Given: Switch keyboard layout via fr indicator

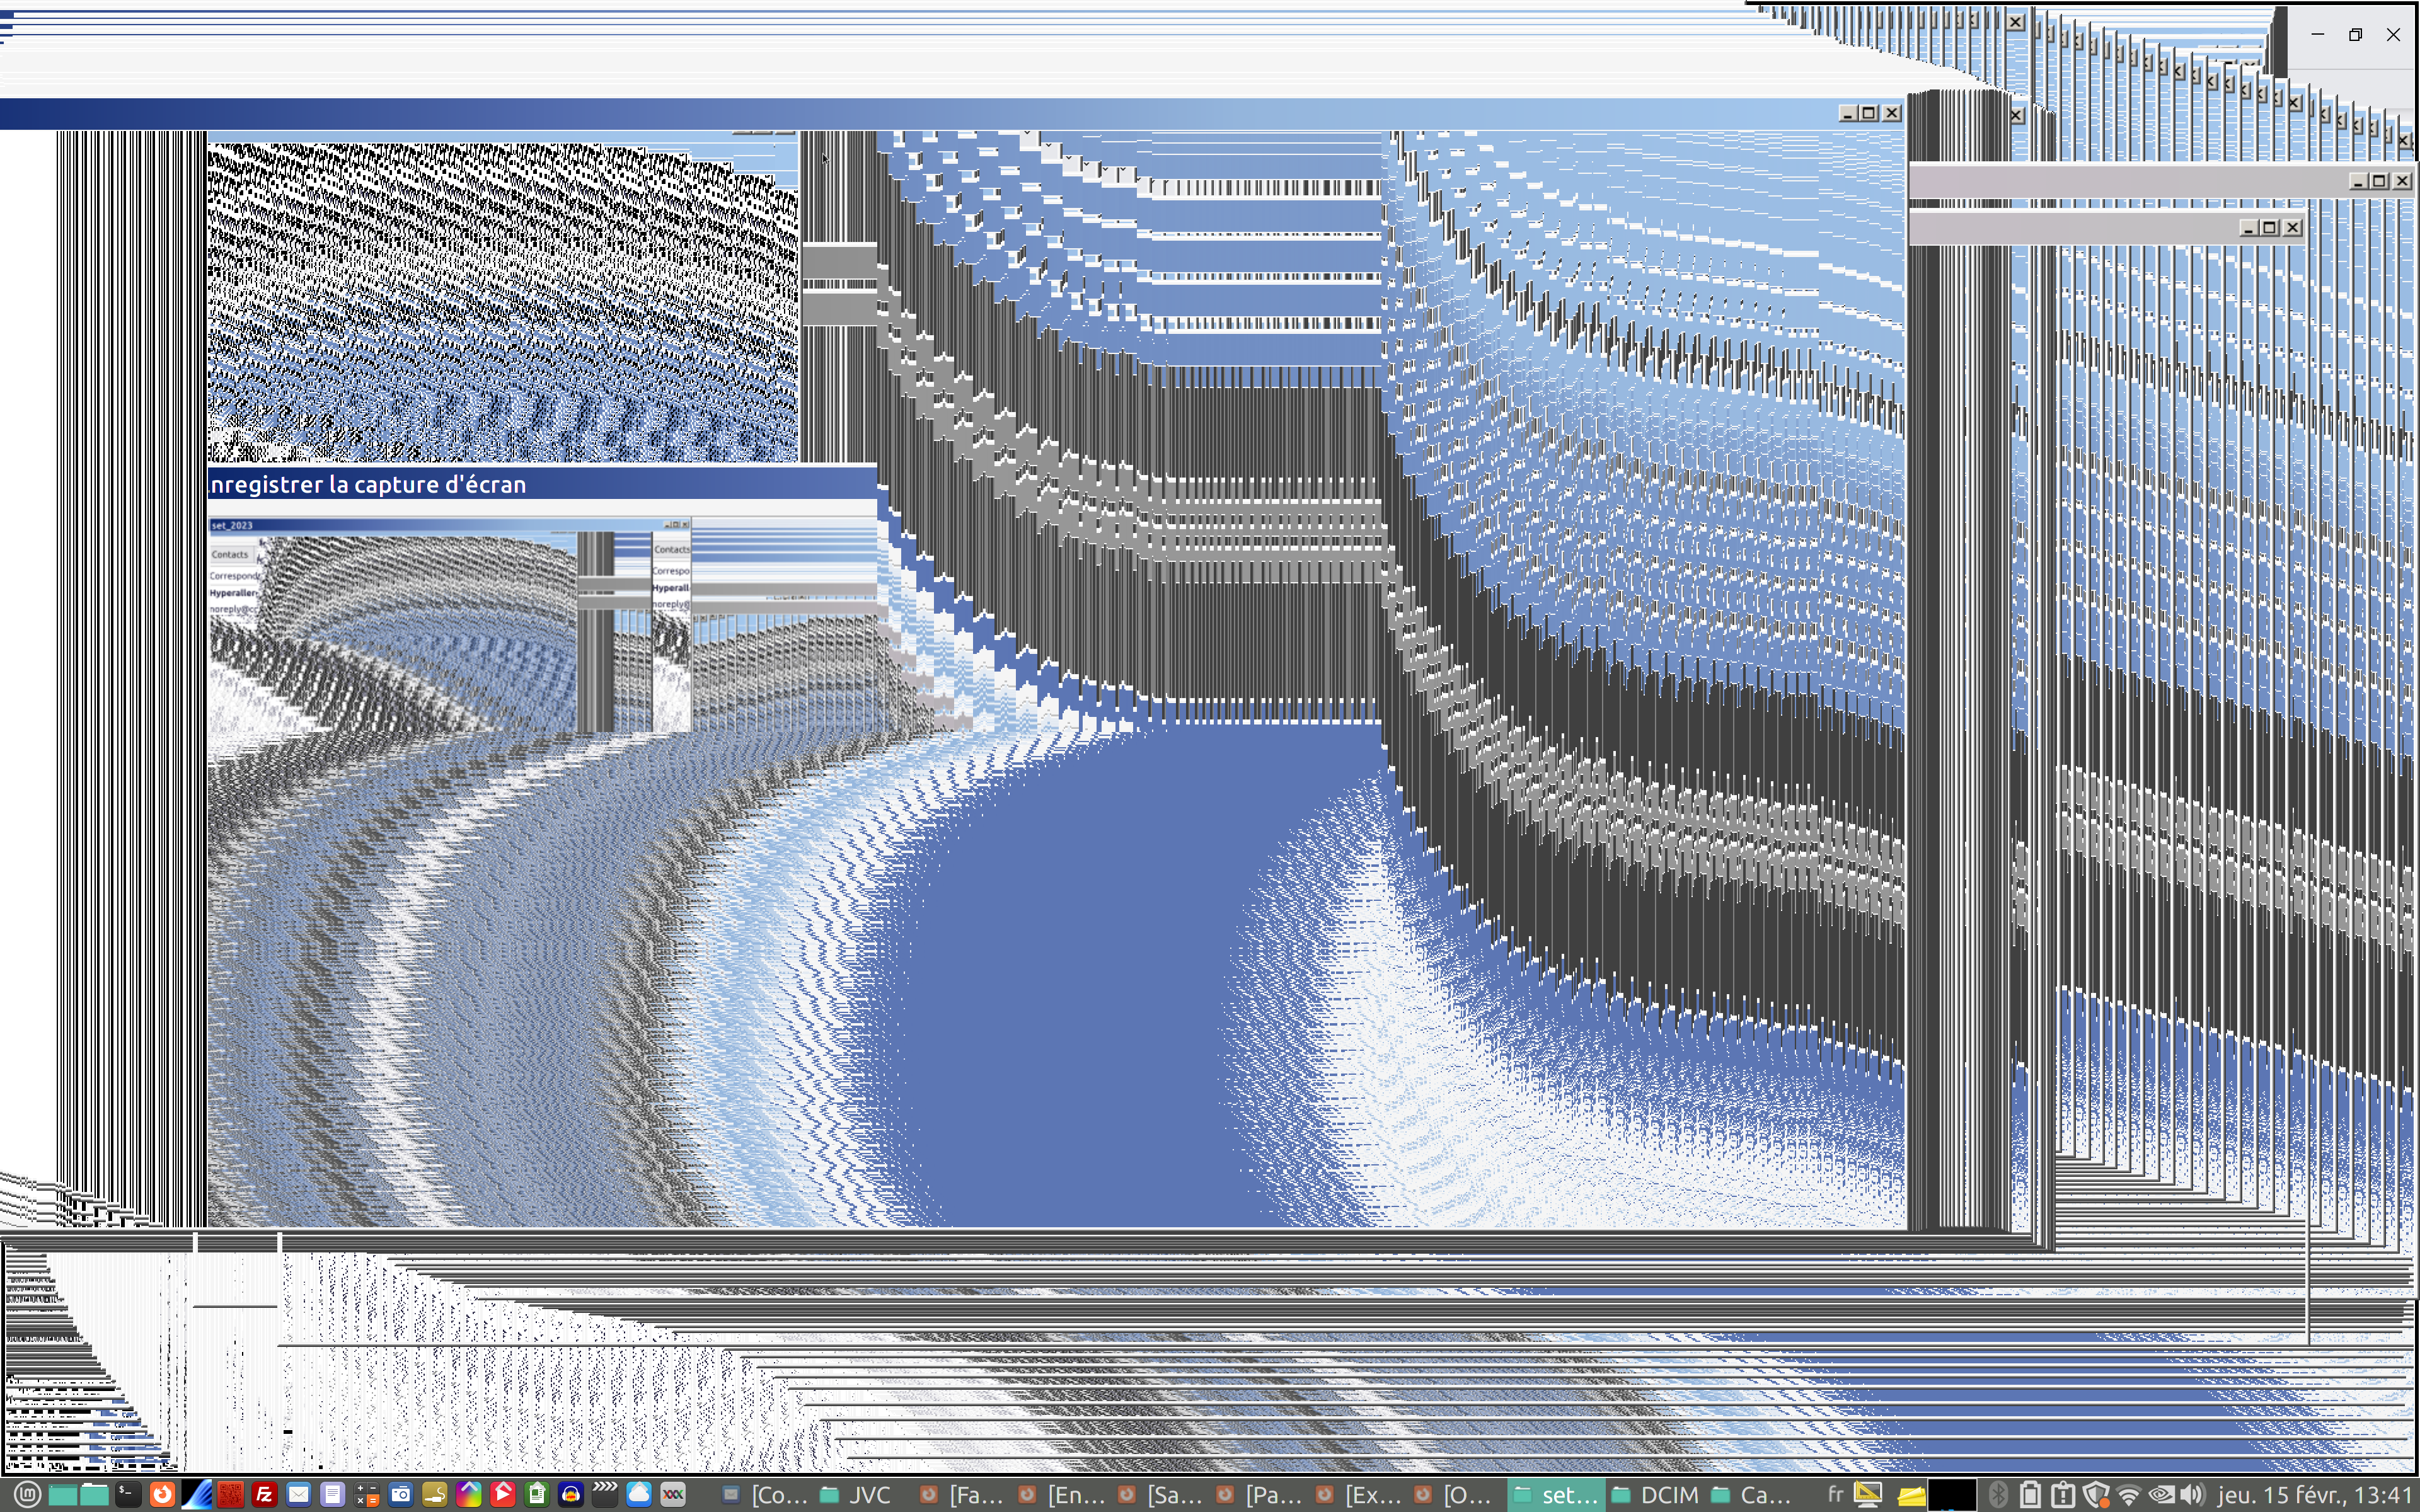Looking at the screenshot, I should 1836,1495.
